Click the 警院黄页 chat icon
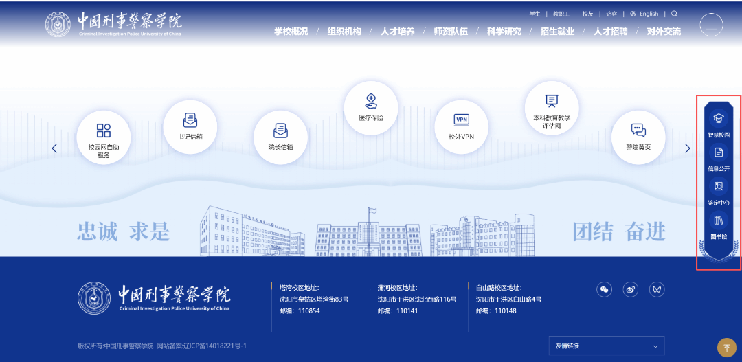This screenshot has width=742, height=362. coord(638,131)
